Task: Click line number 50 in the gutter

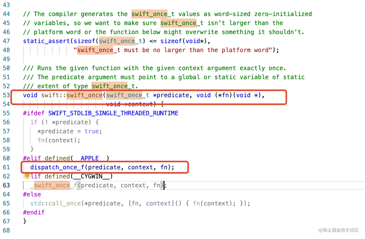Action: tap(6, 68)
